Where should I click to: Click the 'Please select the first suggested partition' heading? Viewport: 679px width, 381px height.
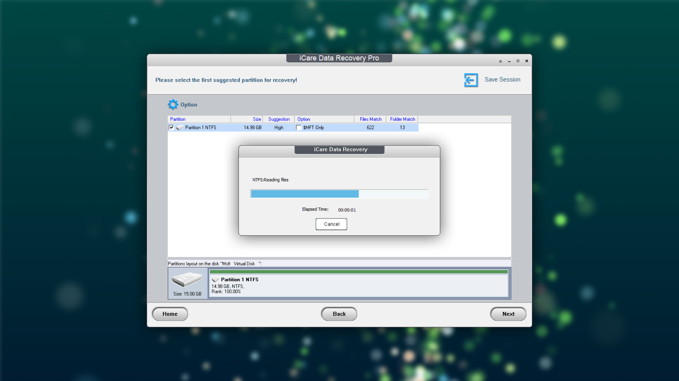click(226, 80)
